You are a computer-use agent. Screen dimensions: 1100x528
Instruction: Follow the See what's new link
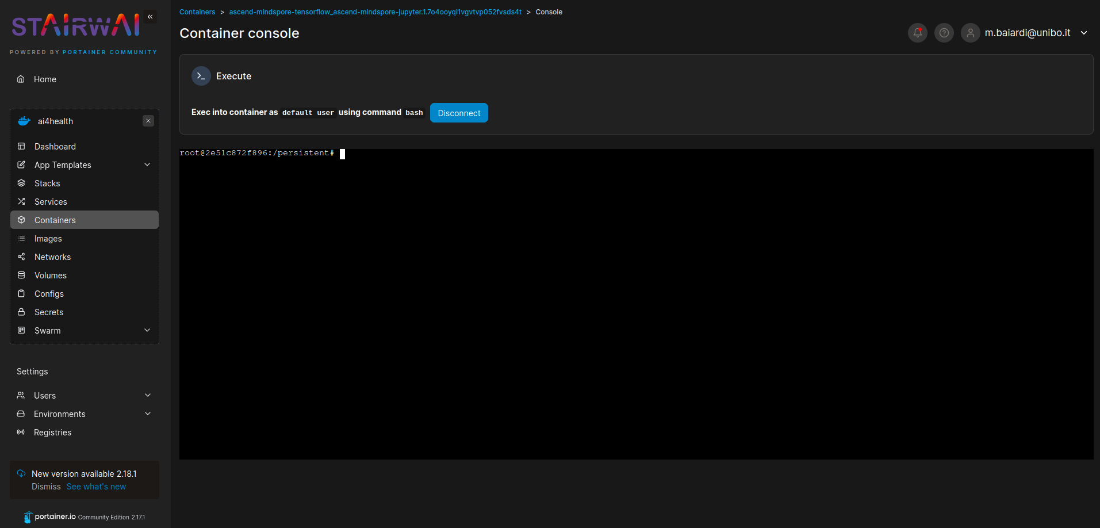pos(96,487)
